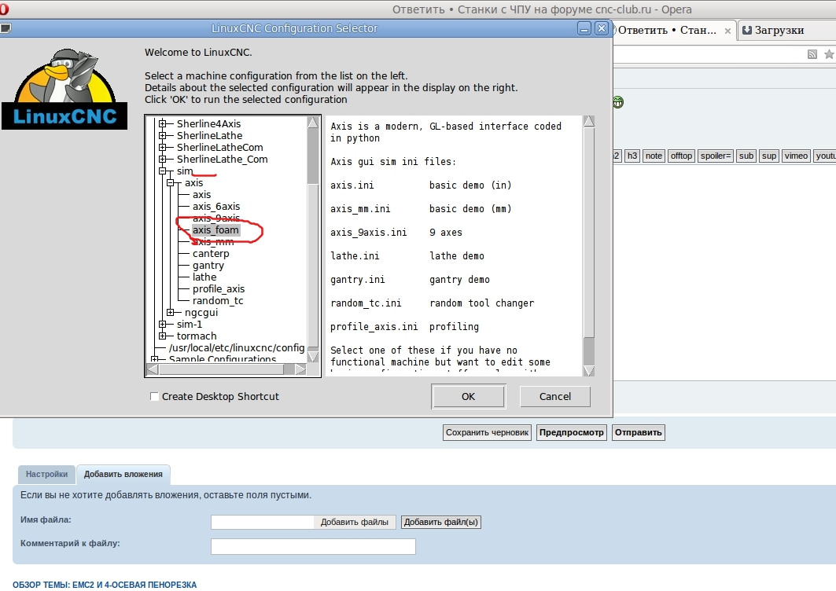
Task: Click the sup BBCode button
Action: [769, 156]
